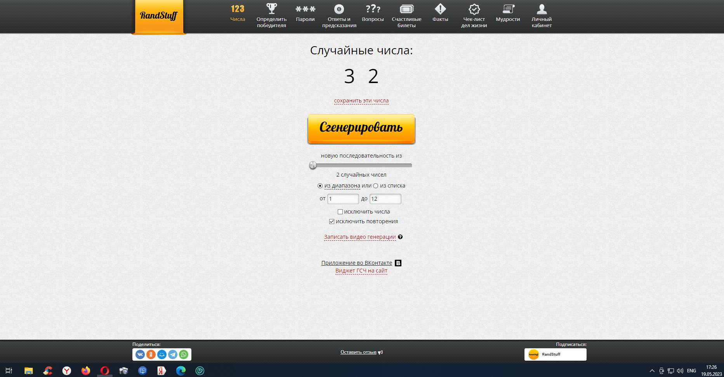
Task: Open the Пароли menu item
Action: tap(305, 13)
